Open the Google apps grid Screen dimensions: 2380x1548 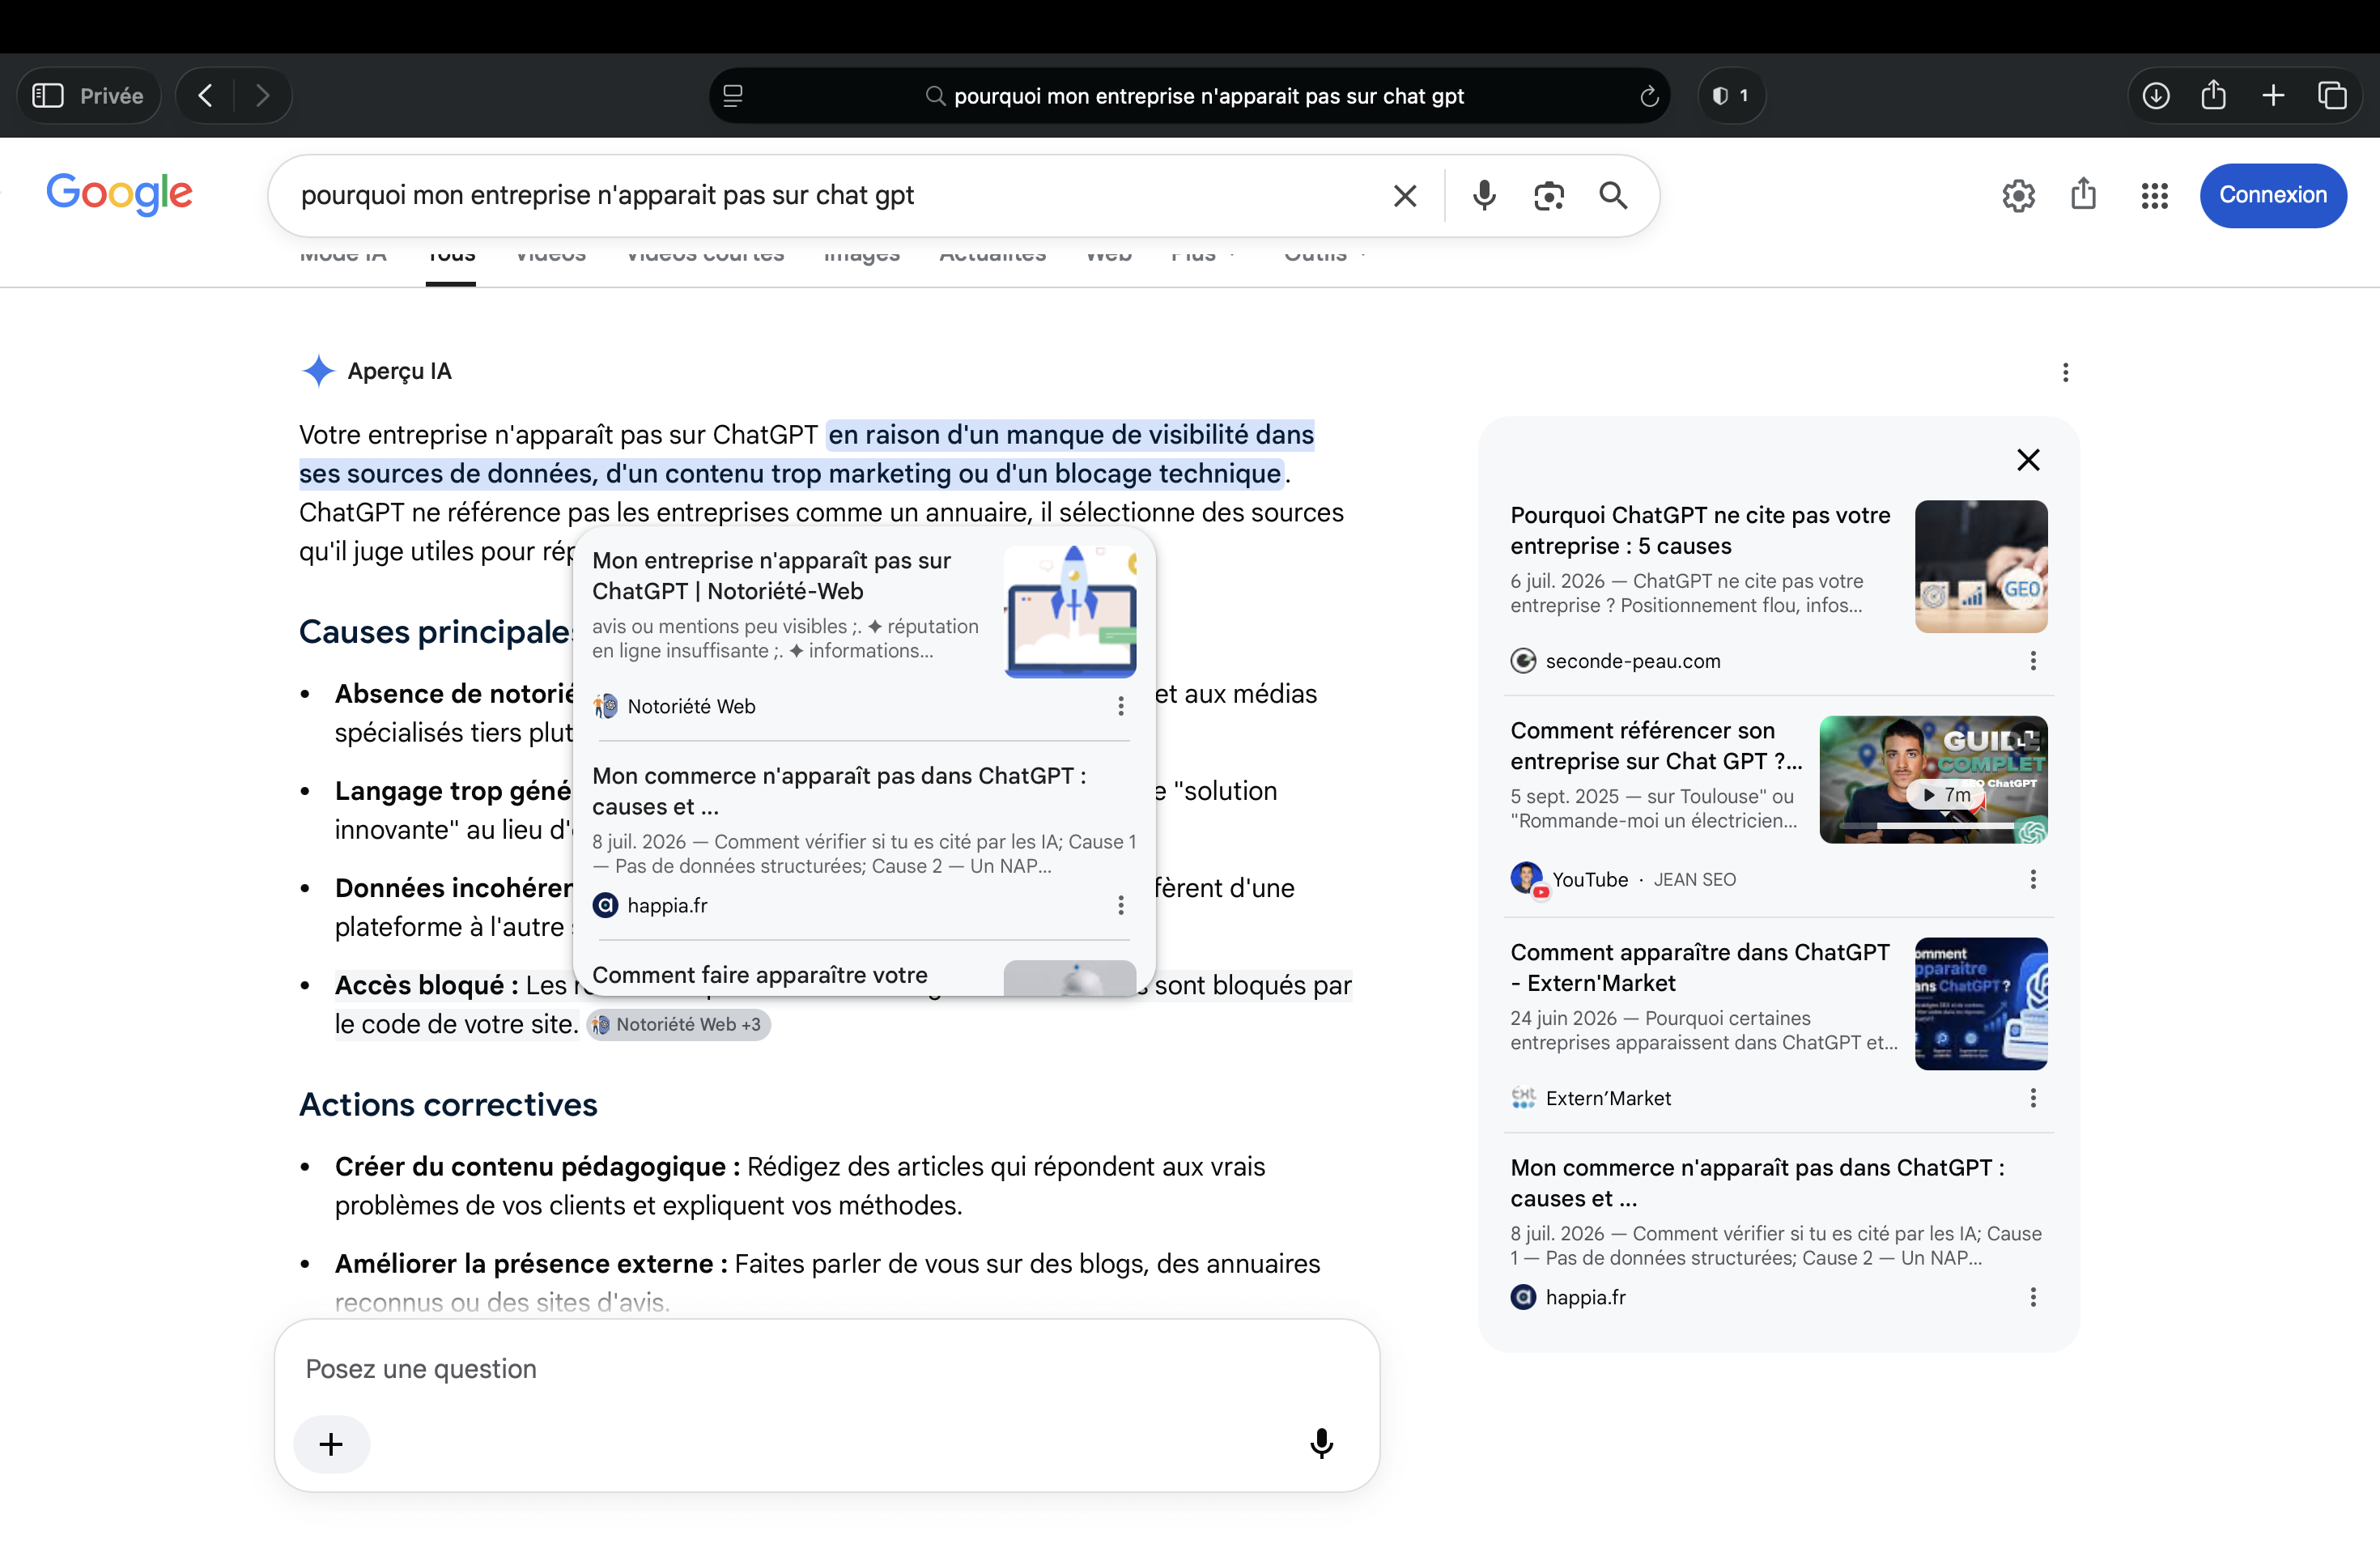2154,196
